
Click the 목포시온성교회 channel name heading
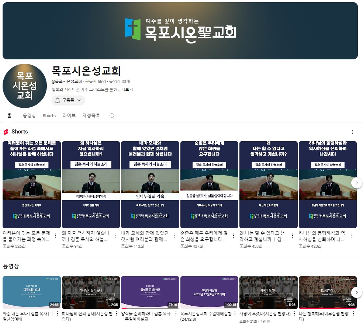[86, 71]
